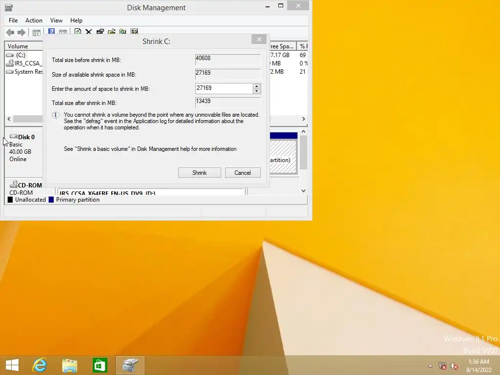The image size is (500, 375).
Task: Click the disk pane scroll up arrow
Action: coord(303,131)
